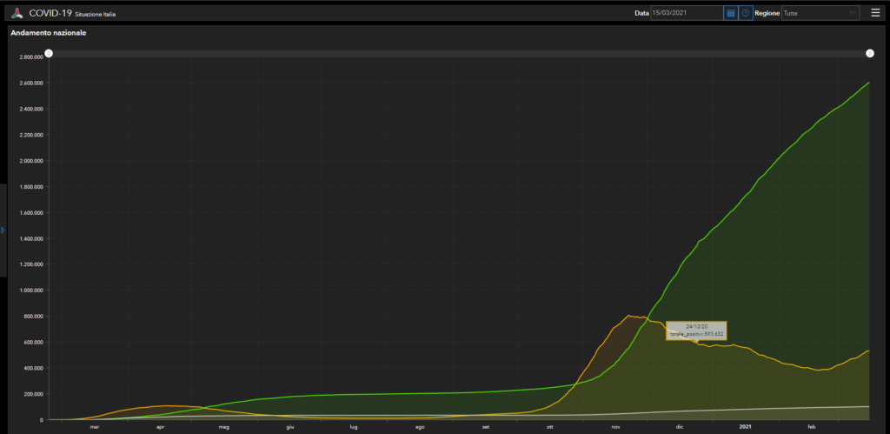This screenshot has height=434, width=890.
Task: Click the Andamento nazionale panel heading
Action: 49,33
